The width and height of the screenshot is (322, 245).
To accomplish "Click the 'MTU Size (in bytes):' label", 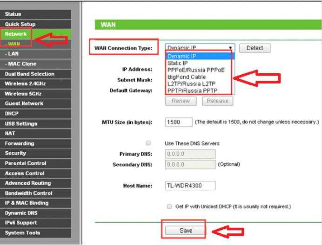I will tap(127, 122).
